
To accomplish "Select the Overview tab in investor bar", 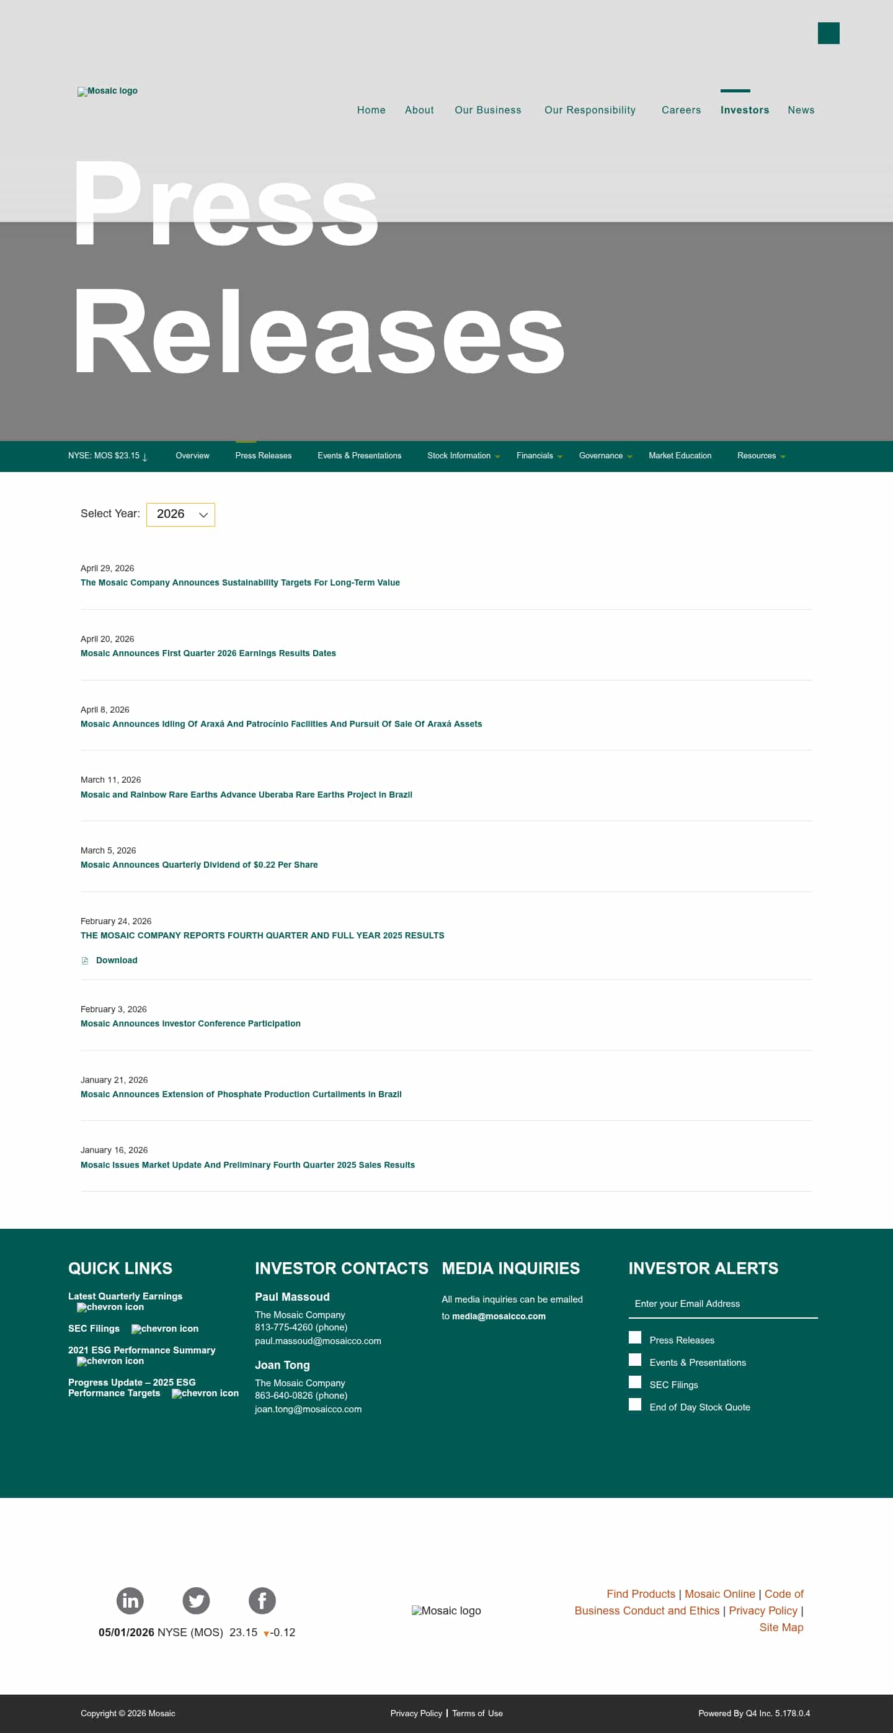I will pyautogui.click(x=192, y=456).
